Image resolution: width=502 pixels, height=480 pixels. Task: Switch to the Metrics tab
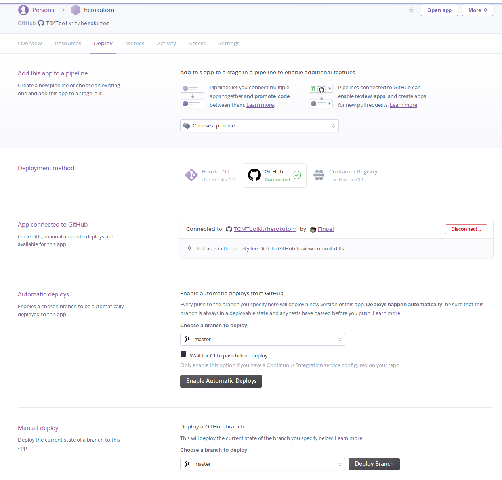[x=135, y=43]
